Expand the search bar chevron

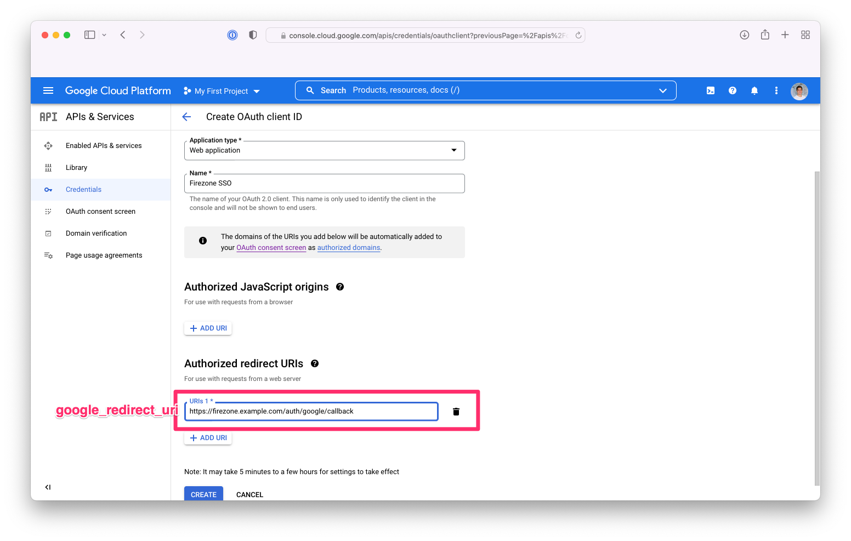(663, 90)
